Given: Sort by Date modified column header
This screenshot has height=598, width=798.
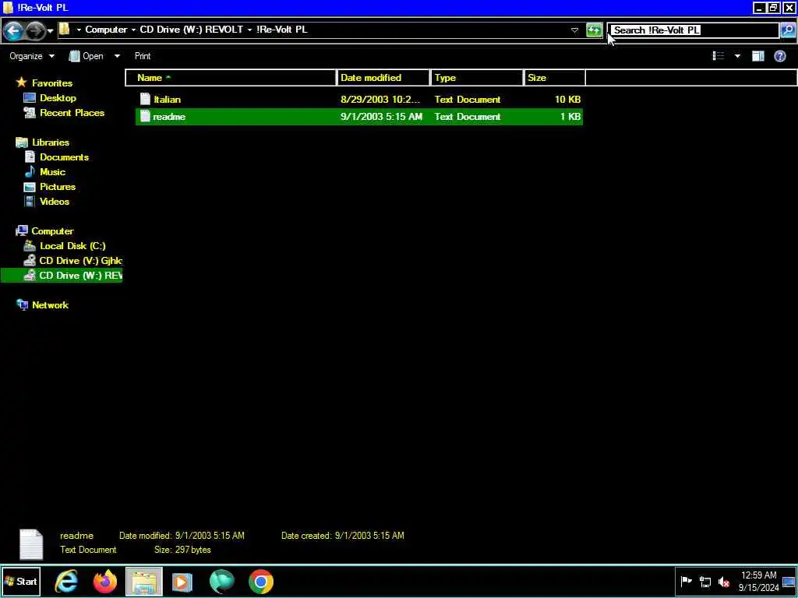Looking at the screenshot, I should [x=383, y=78].
